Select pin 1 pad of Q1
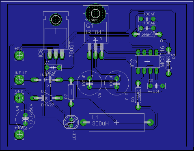Viewport: 194px width, 151px height. pyautogui.click(x=89, y=55)
